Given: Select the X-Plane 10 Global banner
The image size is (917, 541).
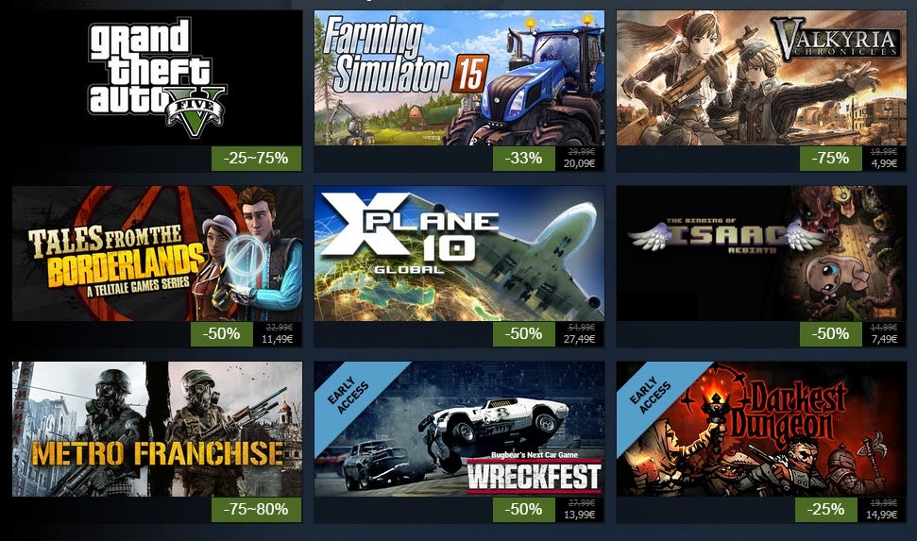Looking at the screenshot, I should tap(459, 253).
